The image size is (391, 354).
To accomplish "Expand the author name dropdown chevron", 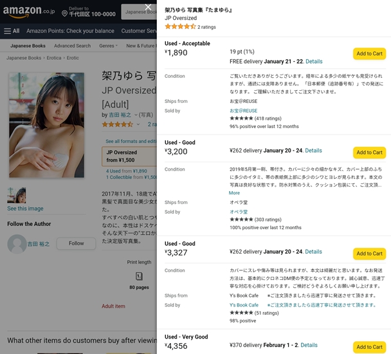I will coord(136,115).
